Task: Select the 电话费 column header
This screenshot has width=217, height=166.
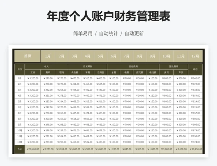Action: pos(153,73)
